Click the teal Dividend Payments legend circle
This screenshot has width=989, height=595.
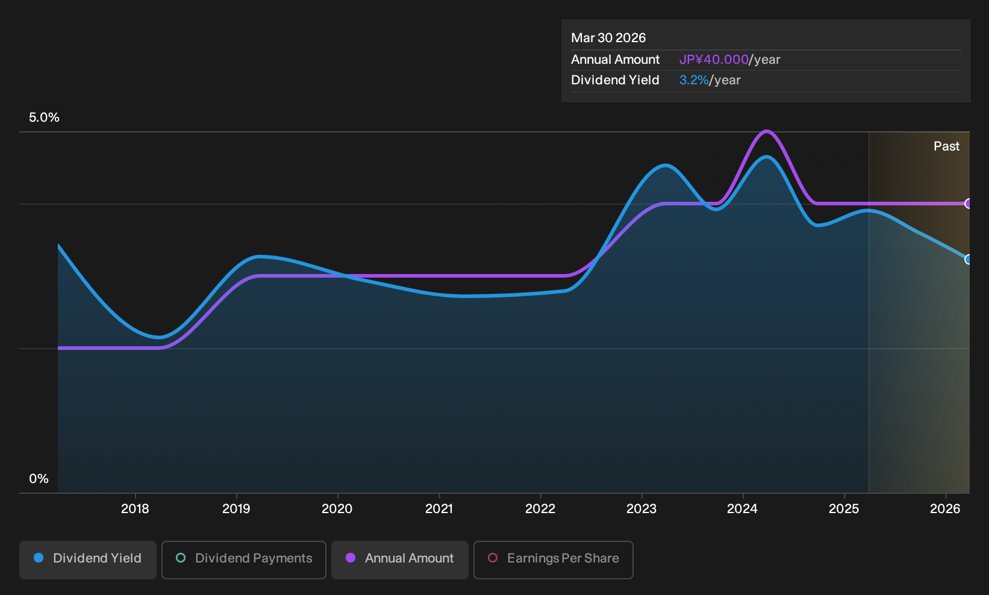[181, 558]
